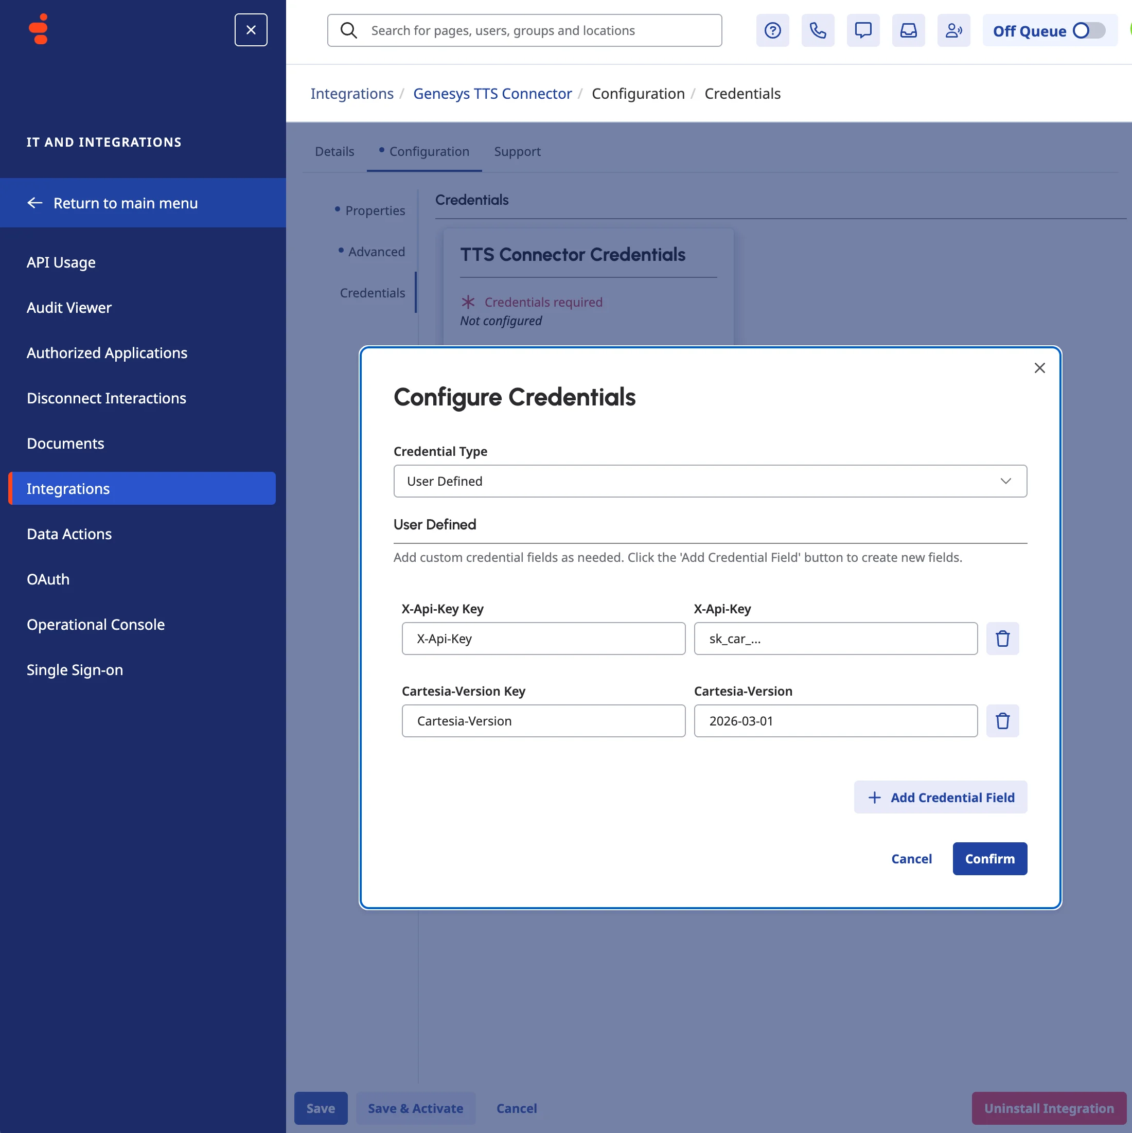Select the Advanced section
Viewport: 1132px width, 1133px height.
point(376,252)
